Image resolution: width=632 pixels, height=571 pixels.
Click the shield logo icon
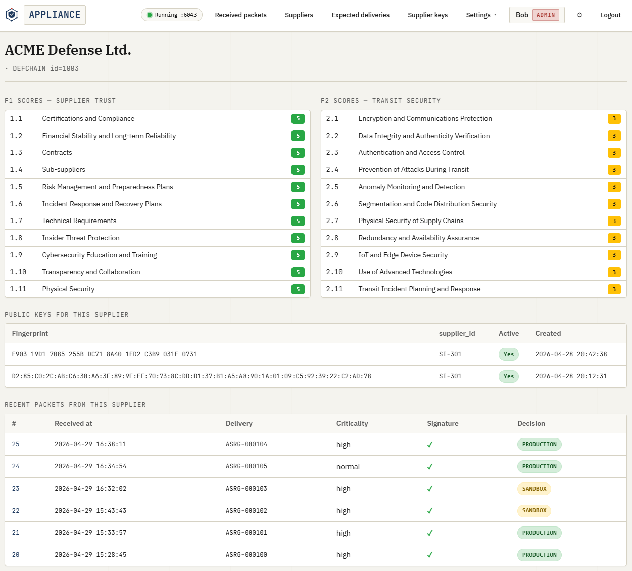tap(12, 15)
